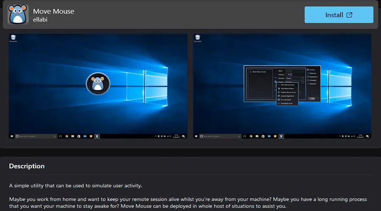Click the Description heading

click(27, 166)
